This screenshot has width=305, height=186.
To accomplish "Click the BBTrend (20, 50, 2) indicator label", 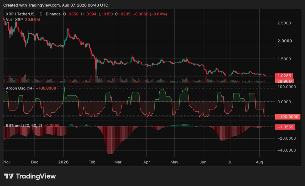I will click(x=24, y=125).
